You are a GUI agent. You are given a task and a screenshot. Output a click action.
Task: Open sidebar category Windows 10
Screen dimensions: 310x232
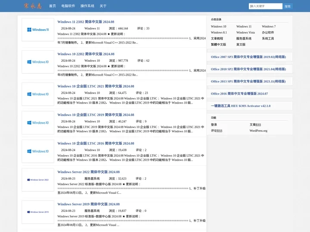click(218, 27)
